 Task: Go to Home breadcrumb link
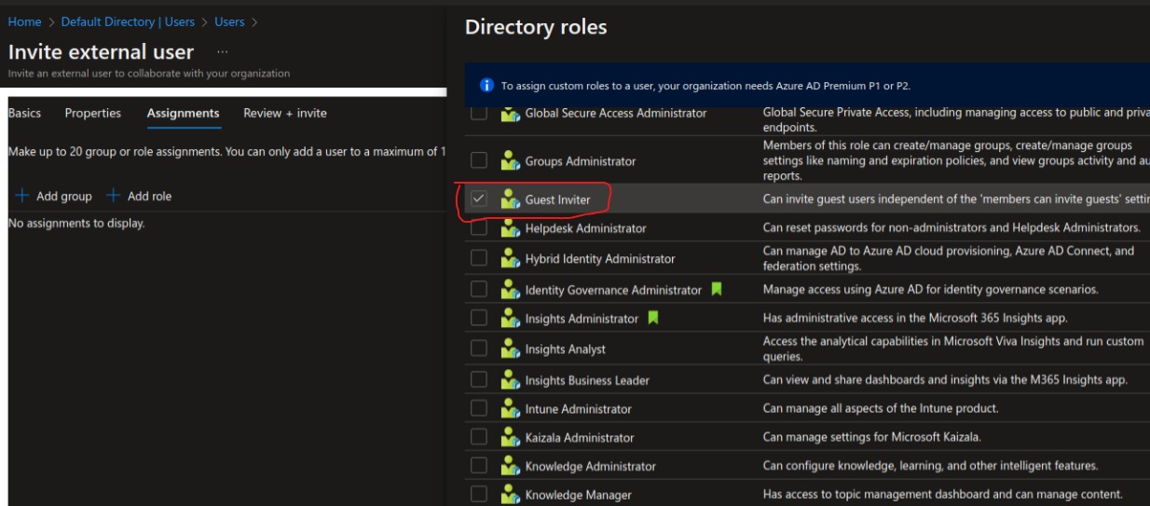(x=23, y=22)
